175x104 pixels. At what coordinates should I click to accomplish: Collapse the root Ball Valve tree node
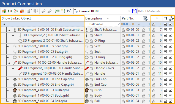coord(4,24)
